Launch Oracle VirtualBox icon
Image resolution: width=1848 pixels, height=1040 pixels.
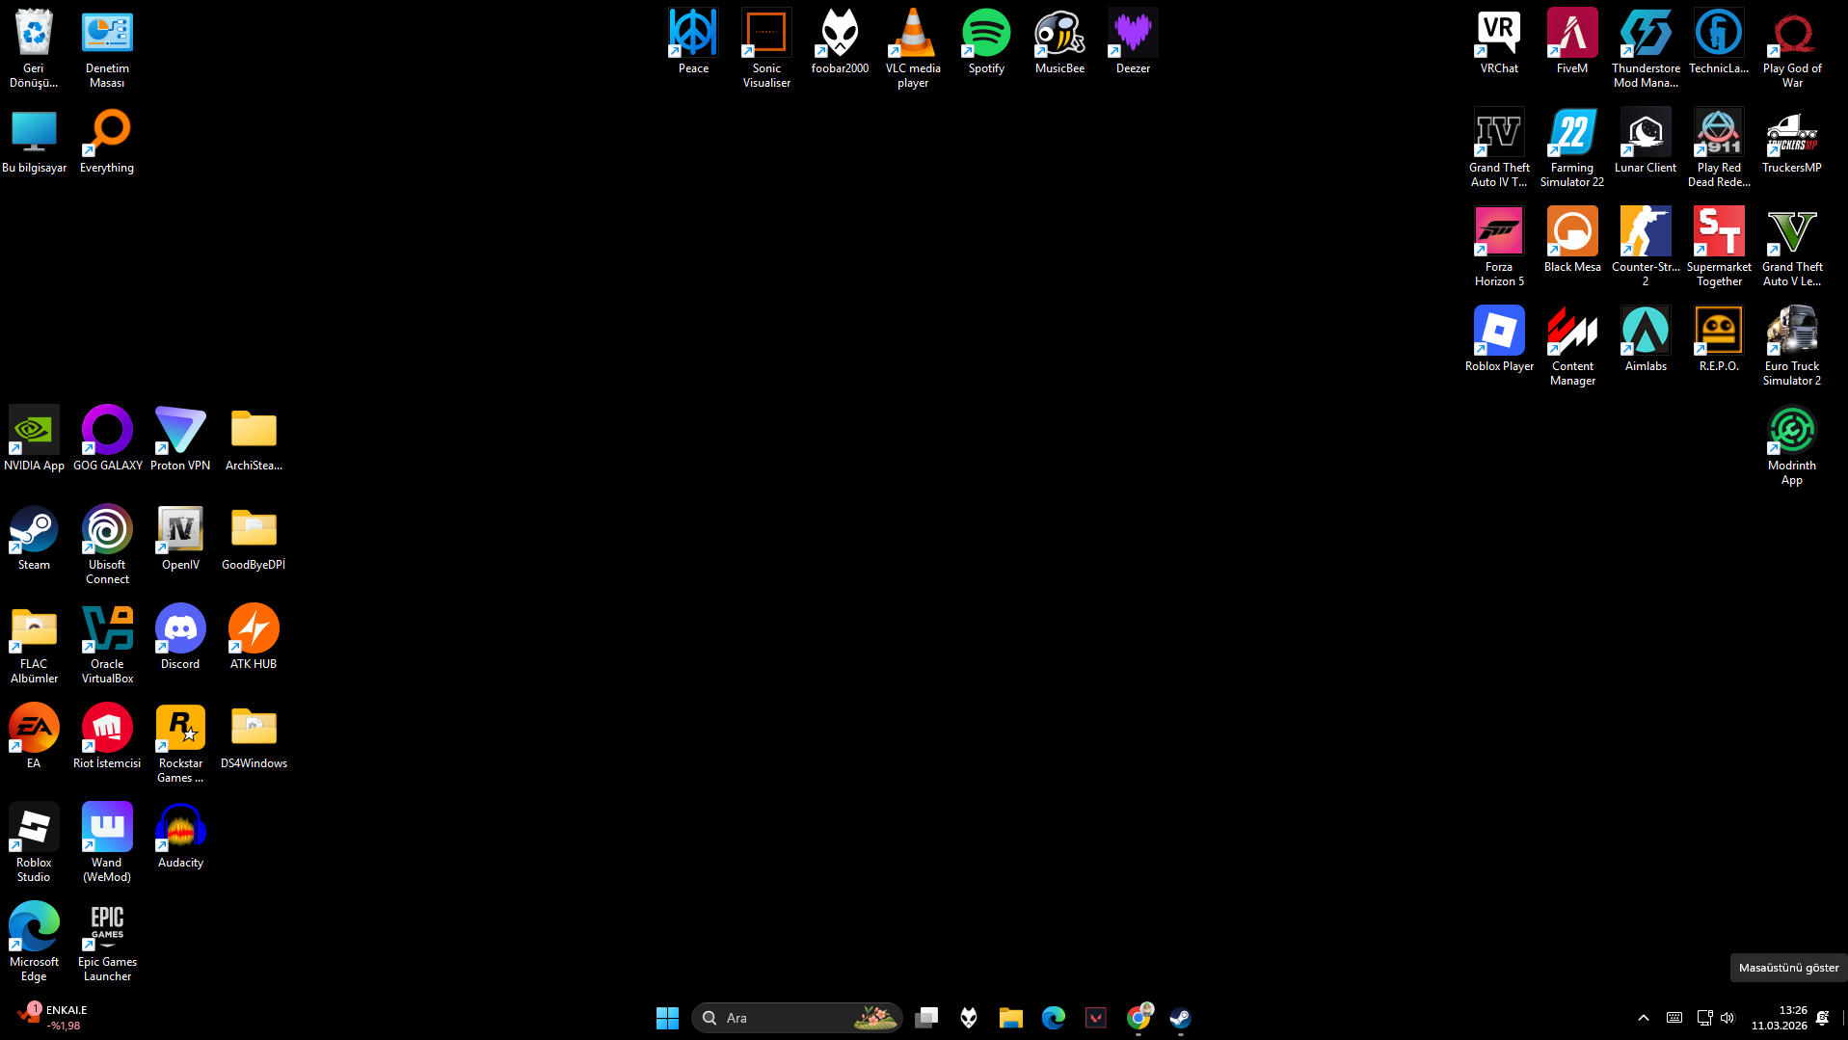107,643
